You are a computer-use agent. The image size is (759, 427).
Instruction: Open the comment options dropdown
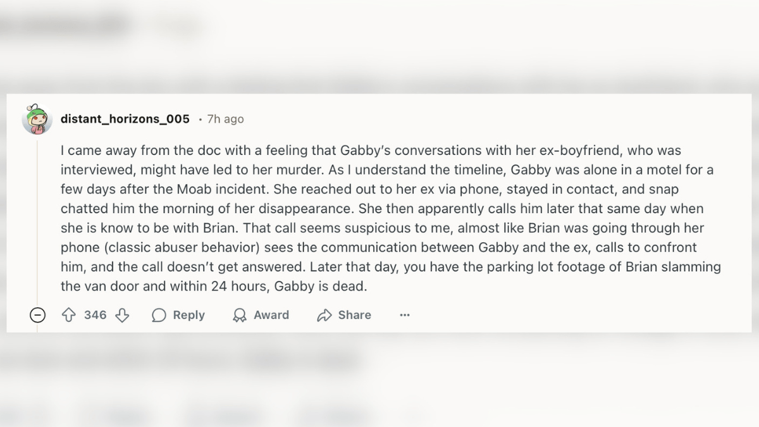[x=404, y=314]
